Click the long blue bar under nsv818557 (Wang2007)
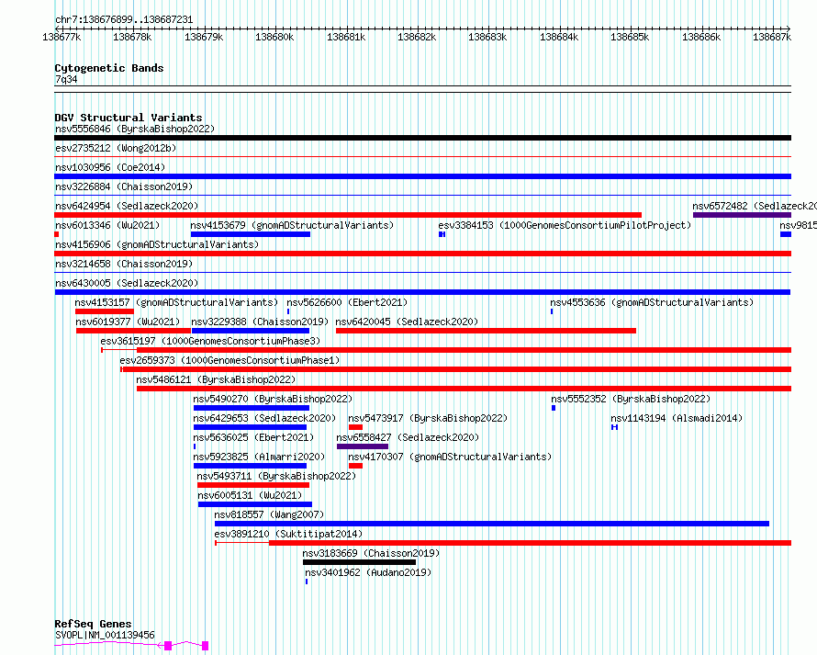This screenshot has height=655, width=817. [x=492, y=524]
